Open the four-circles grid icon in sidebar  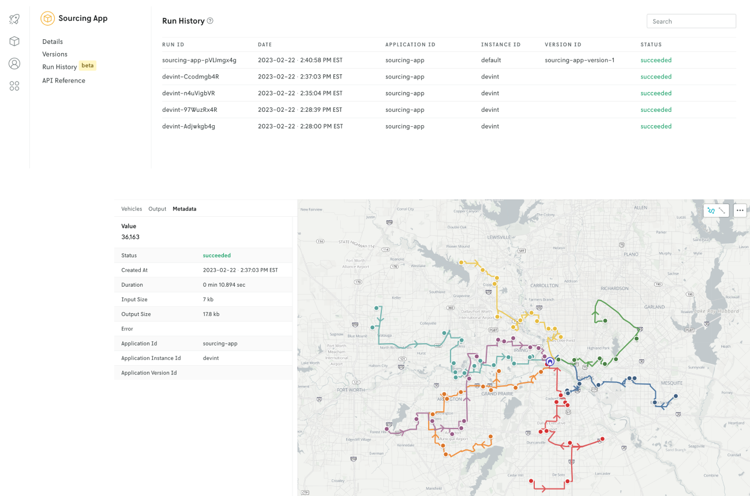[x=14, y=86]
